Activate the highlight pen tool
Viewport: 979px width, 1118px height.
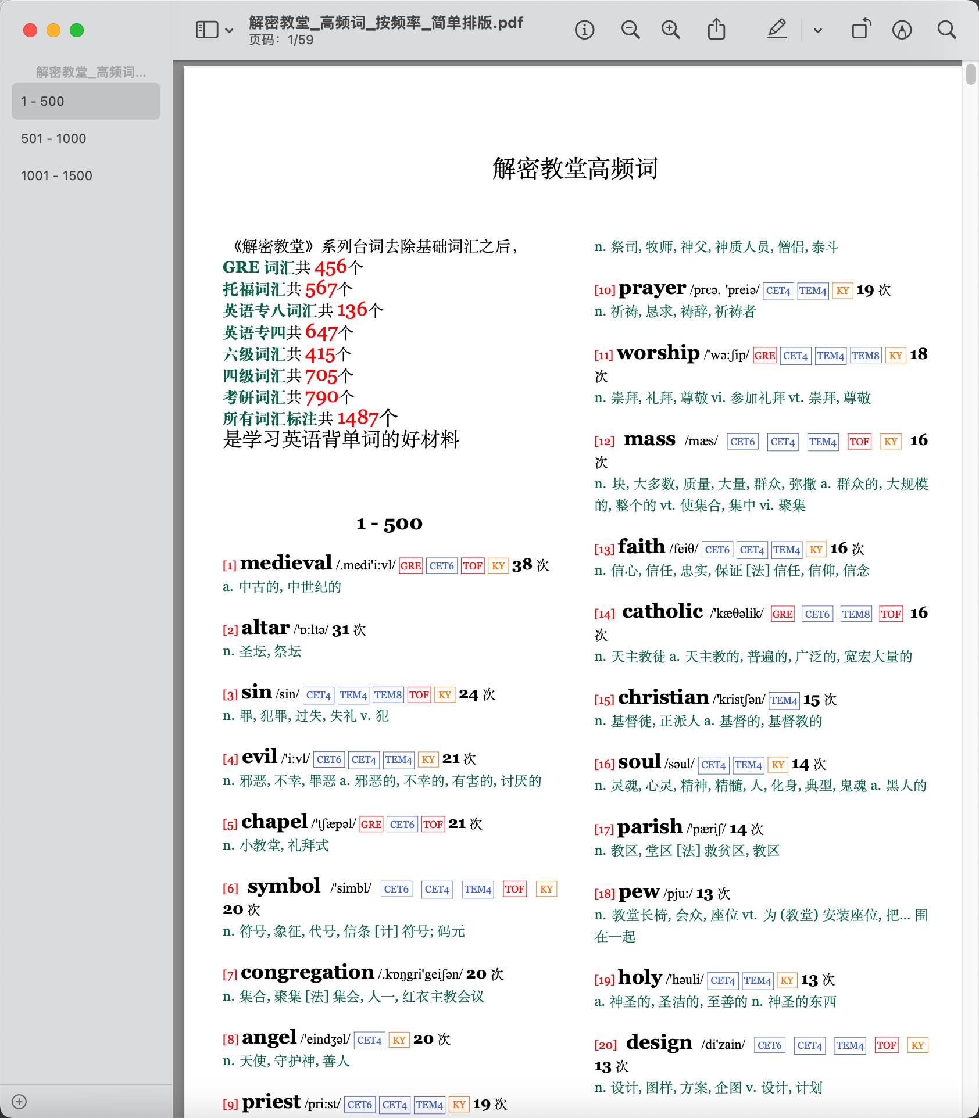[777, 29]
